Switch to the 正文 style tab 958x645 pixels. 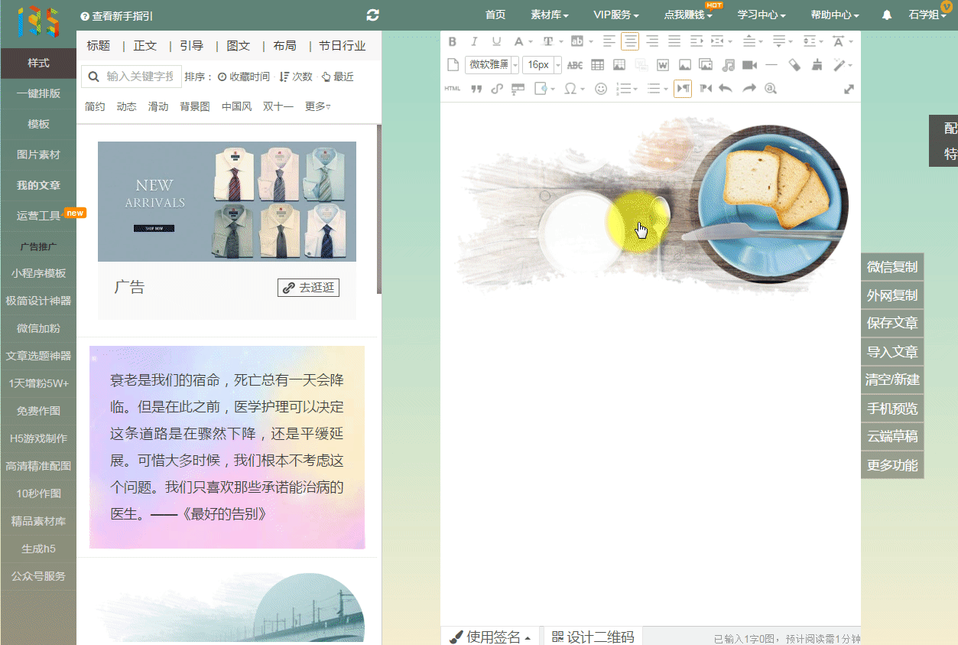pyautogui.click(x=145, y=46)
